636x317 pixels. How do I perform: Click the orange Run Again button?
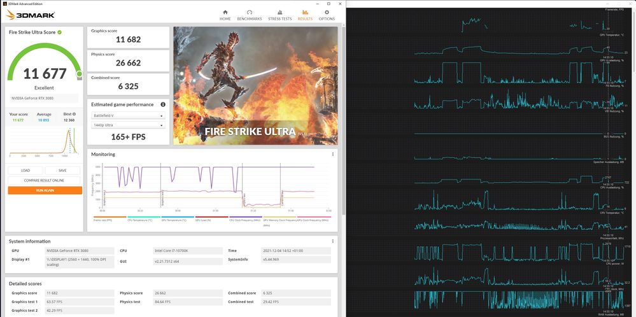pyautogui.click(x=45, y=190)
